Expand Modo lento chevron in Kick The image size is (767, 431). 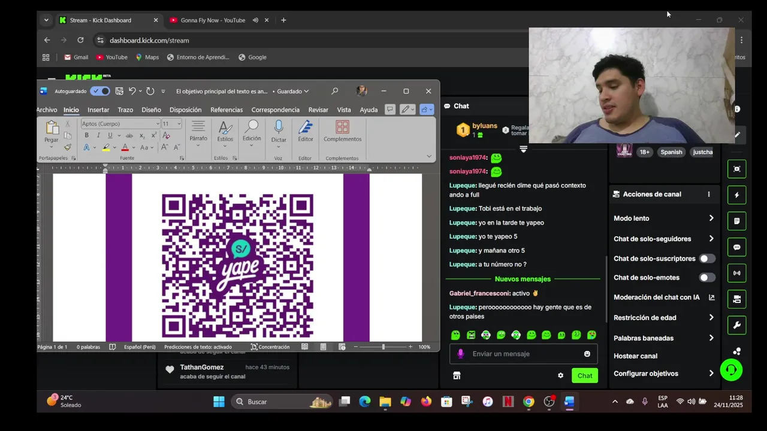(x=711, y=218)
